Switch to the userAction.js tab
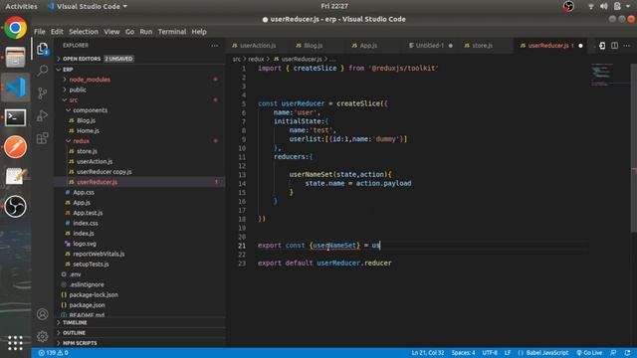 pyautogui.click(x=258, y=46)
